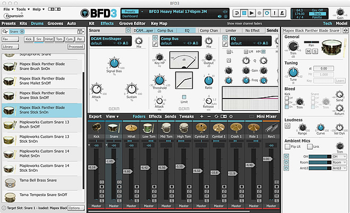Open the browser view options dropdown
Viewport: 350px width, 213px height.
pos(81,31)
